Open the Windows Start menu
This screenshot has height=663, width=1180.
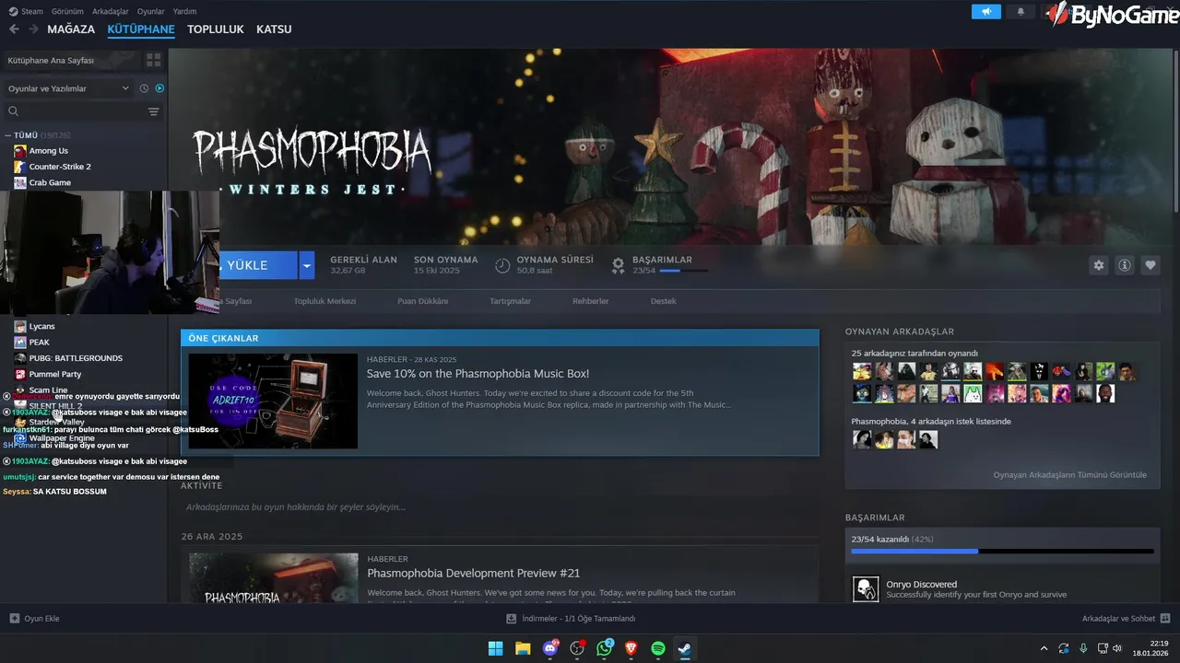tap(495, 648)
